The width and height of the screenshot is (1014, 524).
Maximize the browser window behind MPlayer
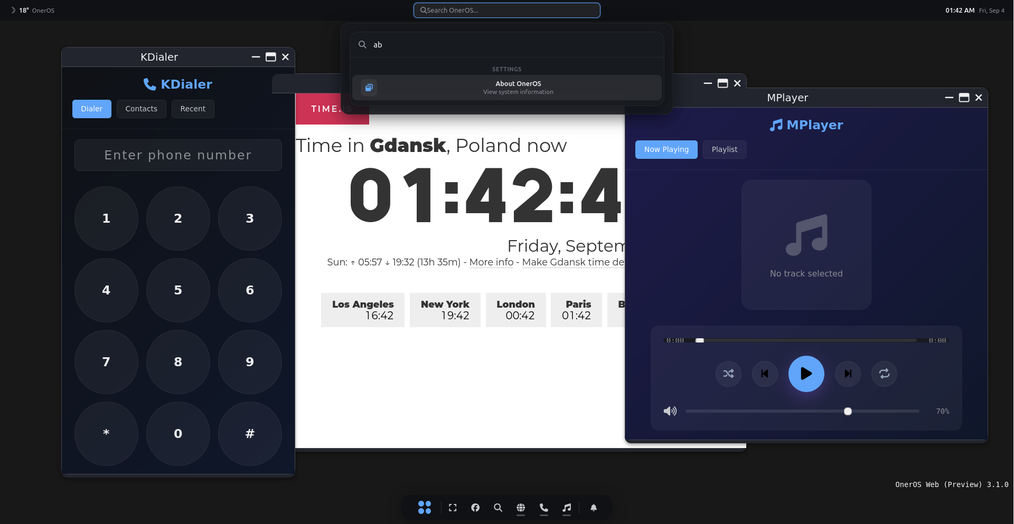click(x=723, y=83)
